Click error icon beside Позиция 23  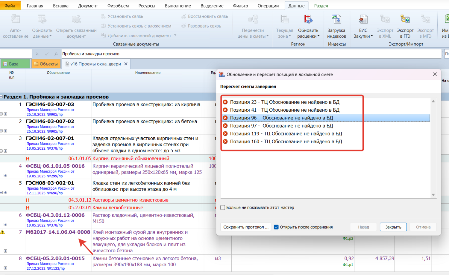pos(225,102)
